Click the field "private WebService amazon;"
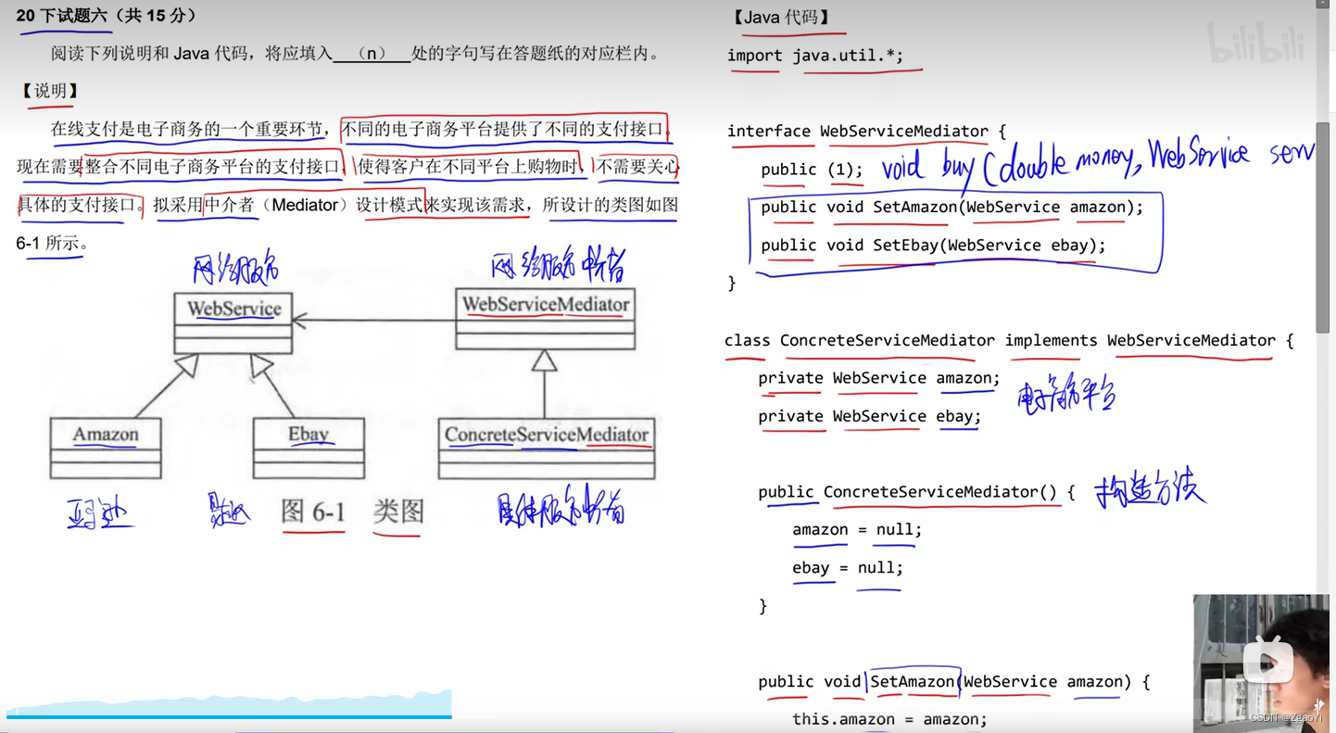The height and width of the screenshot is (733, 1336). point(879,378)
